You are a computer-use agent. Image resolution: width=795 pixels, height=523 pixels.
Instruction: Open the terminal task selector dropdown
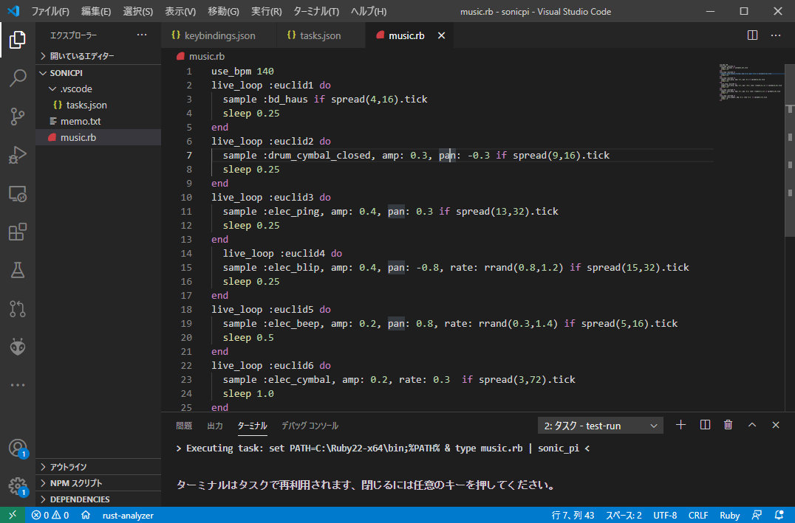point(601,426)
